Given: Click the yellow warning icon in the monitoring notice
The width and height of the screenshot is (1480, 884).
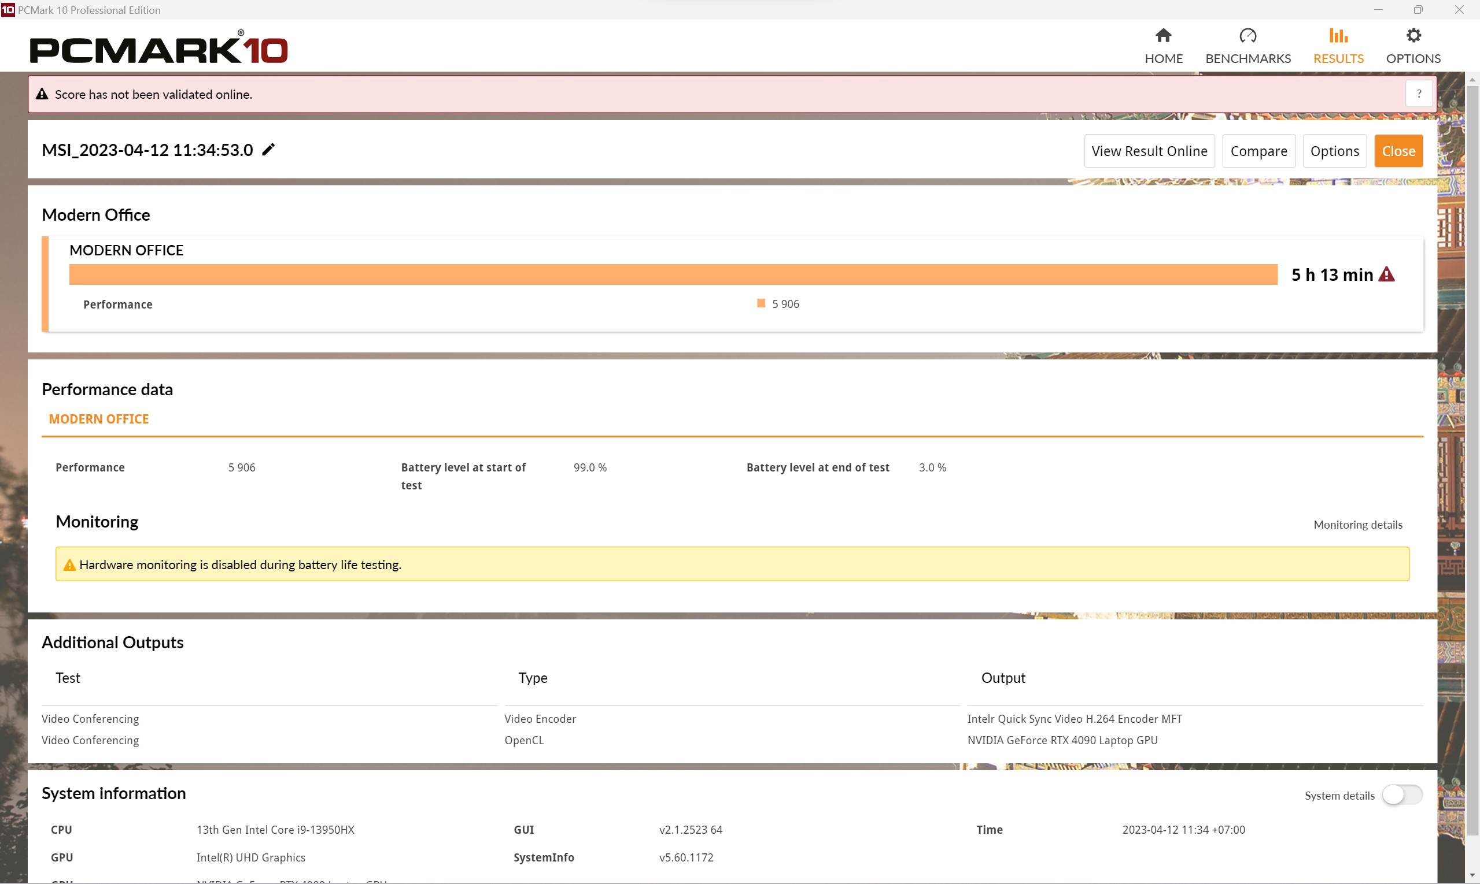Looking at the screenshot, I should pos(69,564).
